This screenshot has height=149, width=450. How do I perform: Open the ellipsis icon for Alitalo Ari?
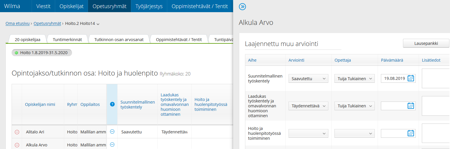112,132
